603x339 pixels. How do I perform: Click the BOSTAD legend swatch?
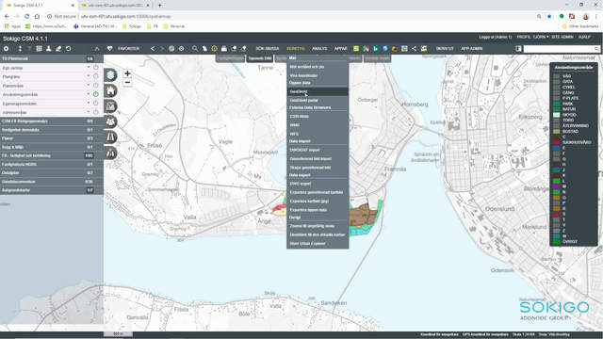pyautogui.click(x=557, y=132)
